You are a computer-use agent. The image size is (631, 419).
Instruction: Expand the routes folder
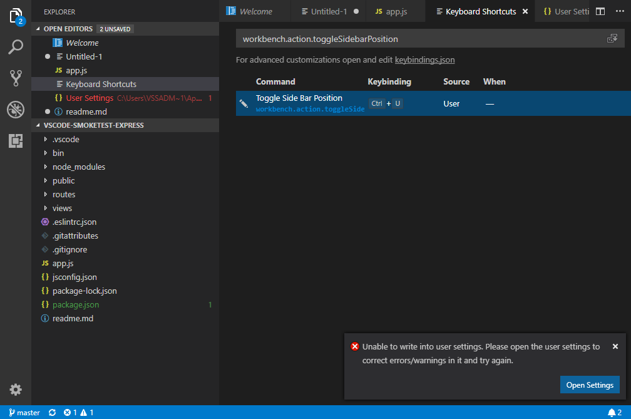pos(46,194)
